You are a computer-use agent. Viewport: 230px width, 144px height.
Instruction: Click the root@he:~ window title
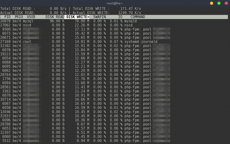click(115, 3)
